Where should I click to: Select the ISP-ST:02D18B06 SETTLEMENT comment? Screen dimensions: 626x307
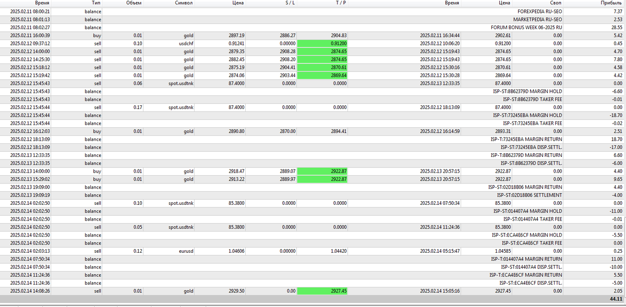click(529, 195)
